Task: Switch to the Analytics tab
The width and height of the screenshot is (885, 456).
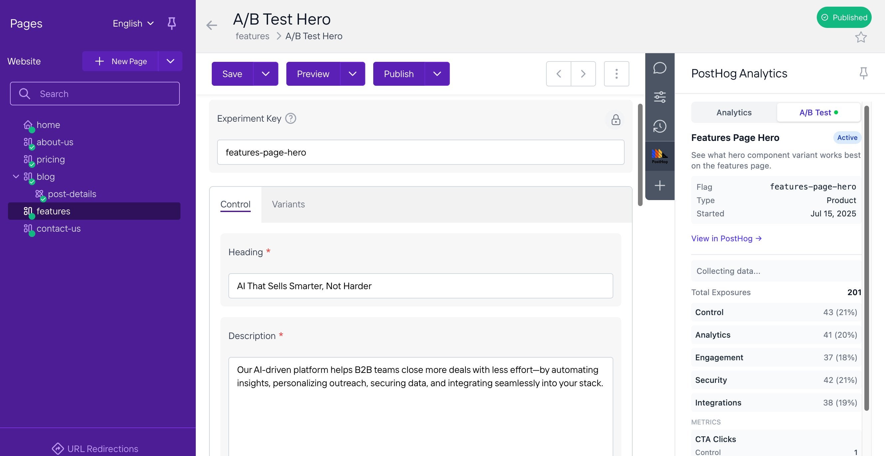Action: coord(734,112)
